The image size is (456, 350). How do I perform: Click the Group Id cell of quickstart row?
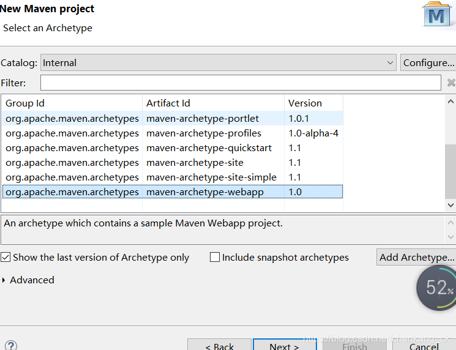pyautogui.click(x=72, y=148)
